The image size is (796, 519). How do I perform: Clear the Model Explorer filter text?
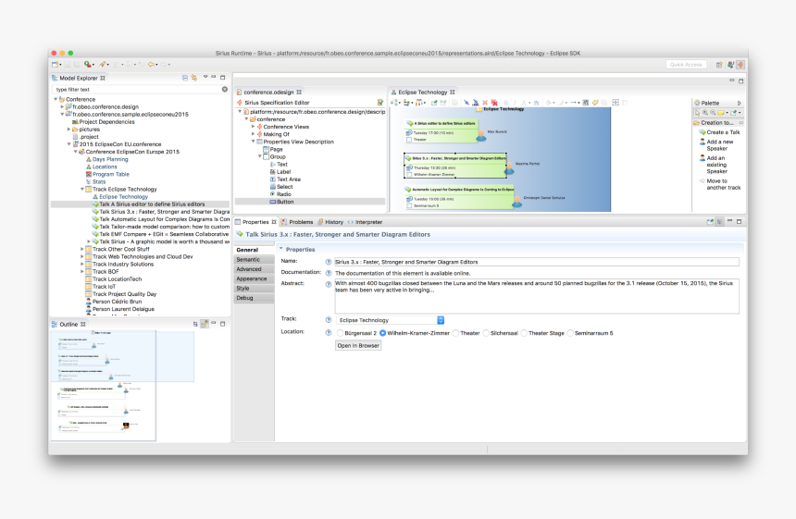point(224,90)
